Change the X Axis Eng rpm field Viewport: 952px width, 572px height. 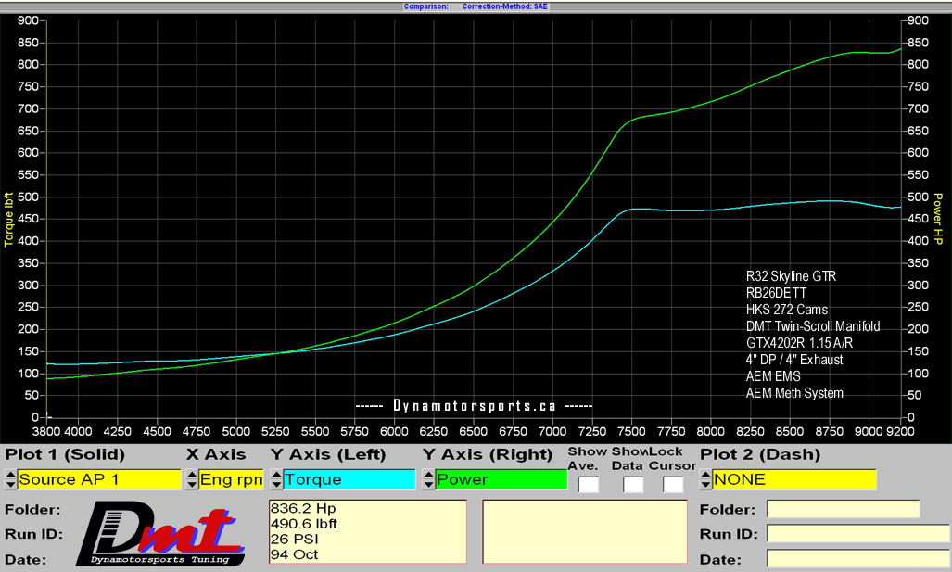(x=232, y=479)
